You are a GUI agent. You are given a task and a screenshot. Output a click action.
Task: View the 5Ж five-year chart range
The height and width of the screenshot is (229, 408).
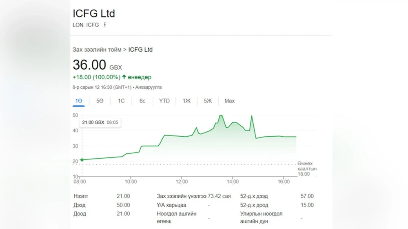tap(208, 101)
